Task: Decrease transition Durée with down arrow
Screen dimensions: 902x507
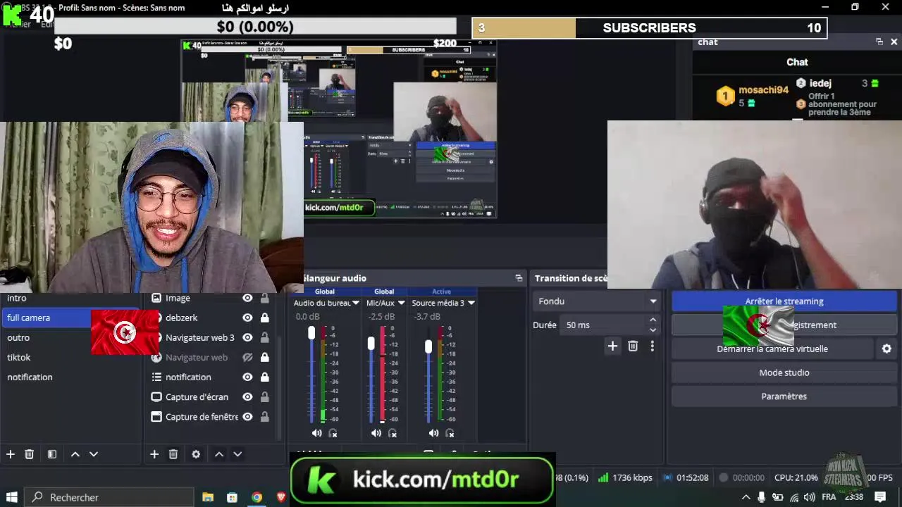Action: point(653,330)
